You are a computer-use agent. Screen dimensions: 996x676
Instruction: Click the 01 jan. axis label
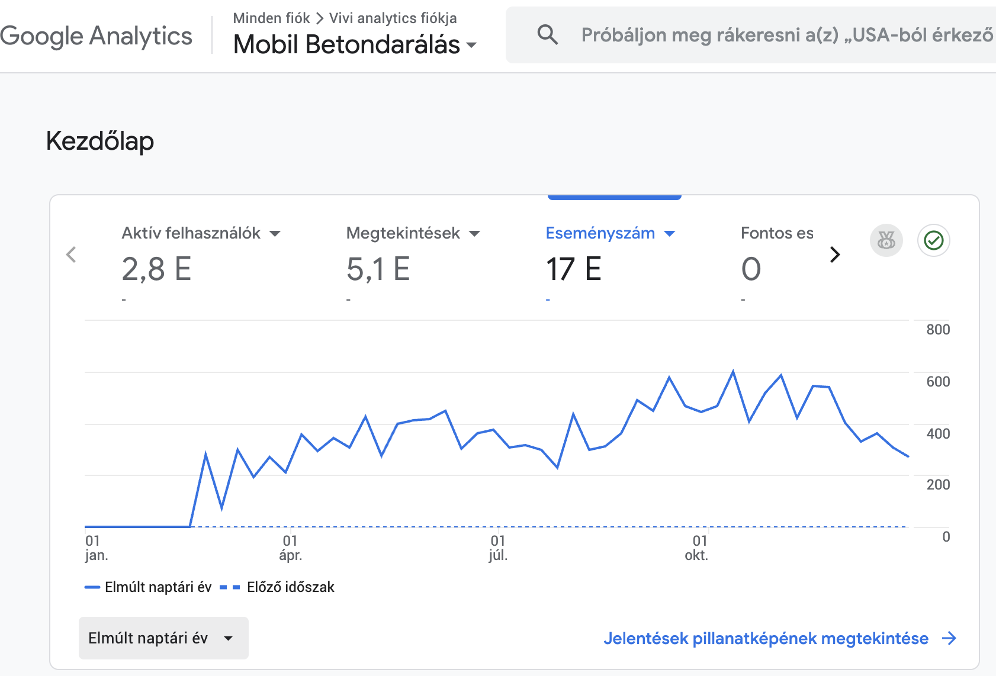(x=96, y=548)
